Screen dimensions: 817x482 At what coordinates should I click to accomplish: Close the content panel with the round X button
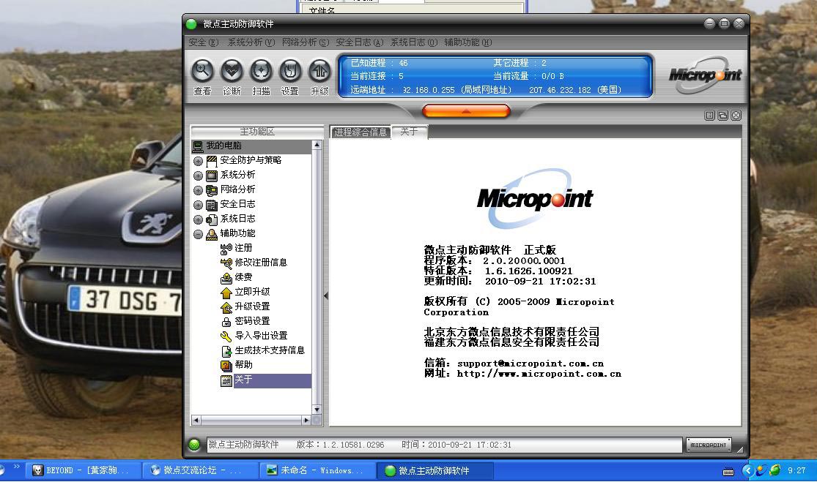click(x=736, y=116)
